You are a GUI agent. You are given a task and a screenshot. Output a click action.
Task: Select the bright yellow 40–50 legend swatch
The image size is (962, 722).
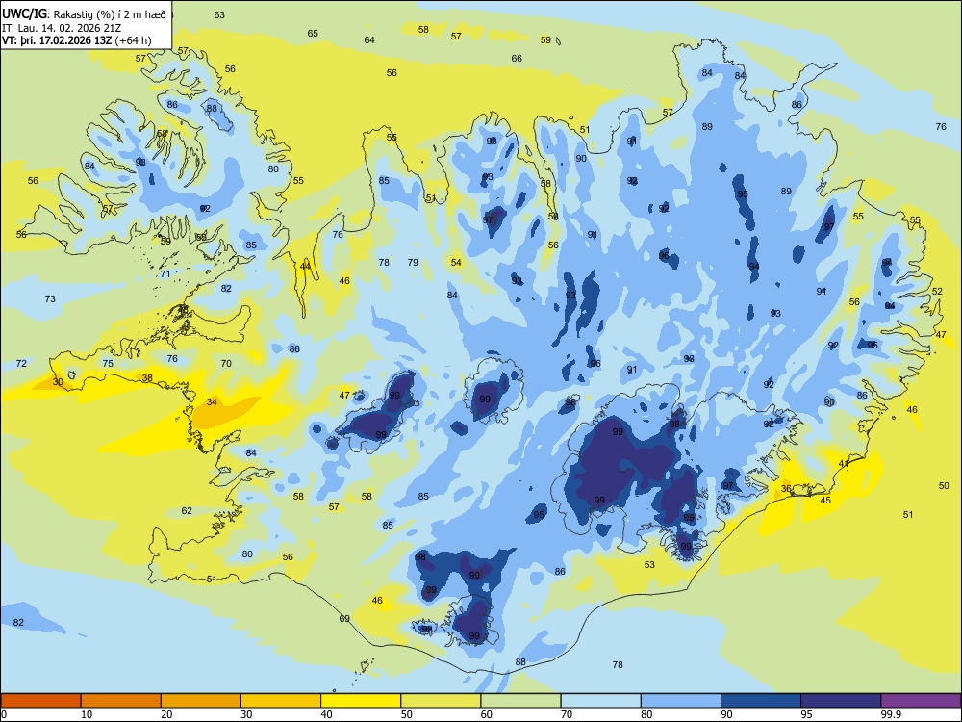pyautogui.click(x=361, y=701)
